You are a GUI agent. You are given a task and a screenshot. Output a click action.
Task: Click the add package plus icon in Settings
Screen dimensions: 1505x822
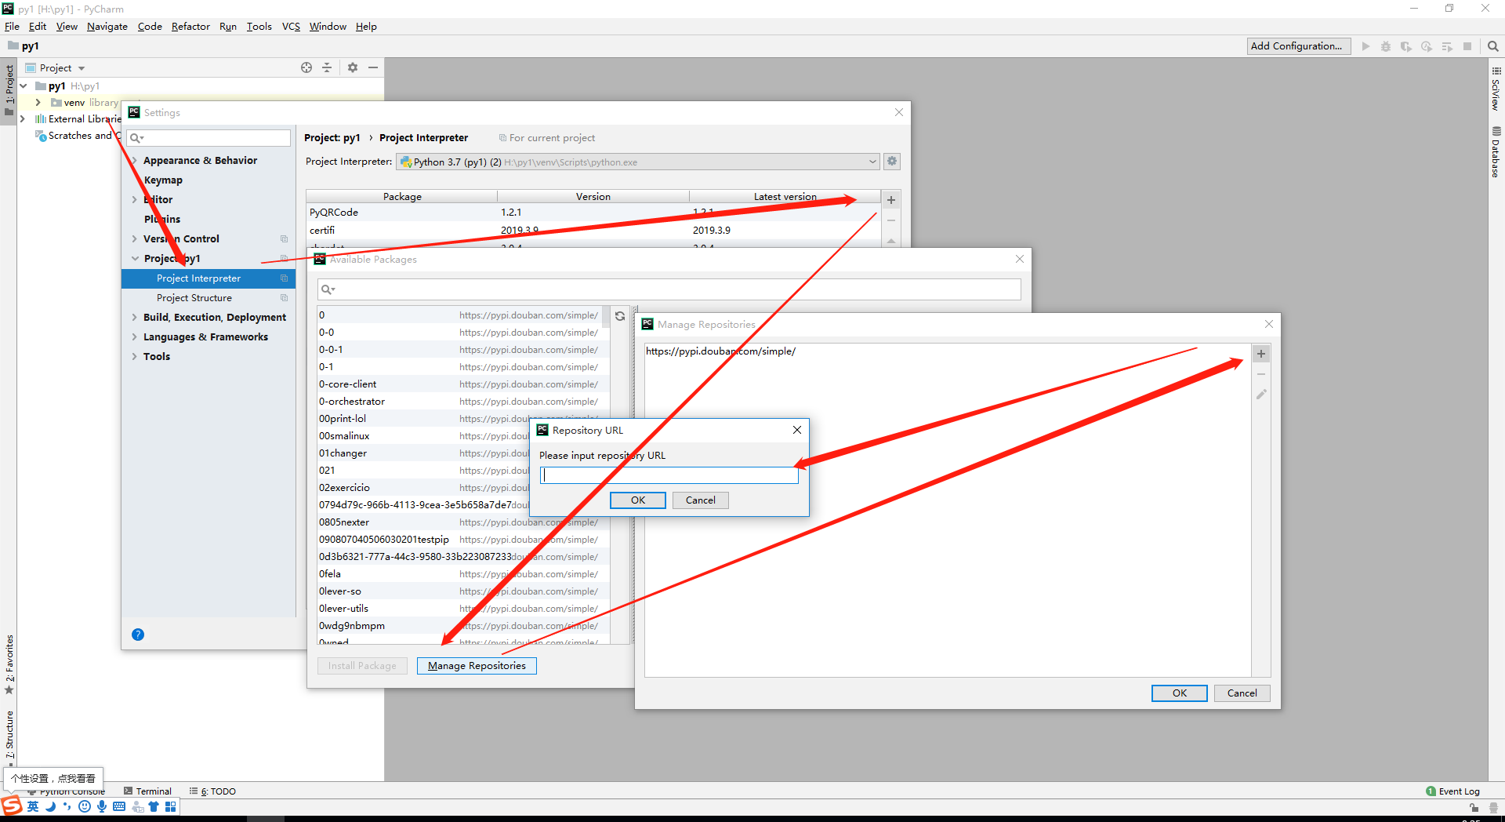(x=891, y=200)
